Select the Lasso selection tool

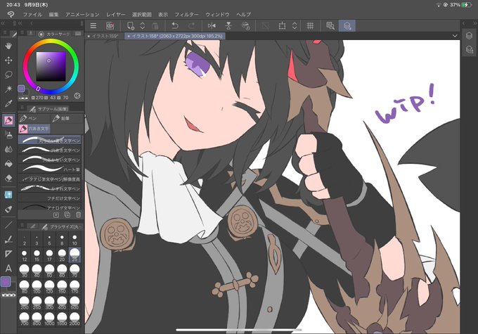pyautogui.click(x=8, y=75)
